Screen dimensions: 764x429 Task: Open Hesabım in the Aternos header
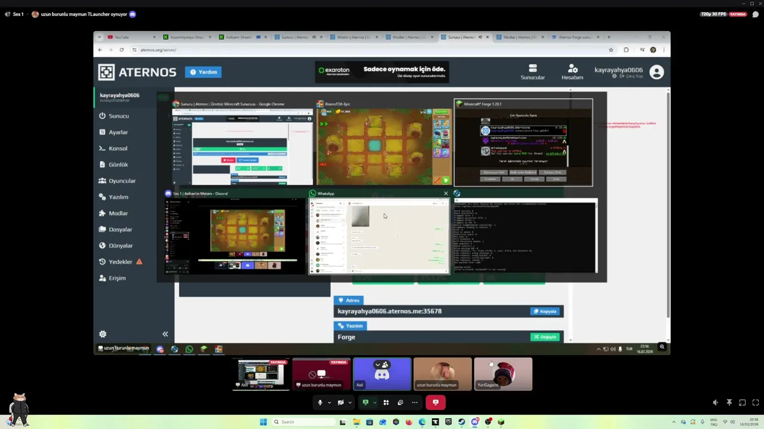pyautogui.click(x=572, y=72)
